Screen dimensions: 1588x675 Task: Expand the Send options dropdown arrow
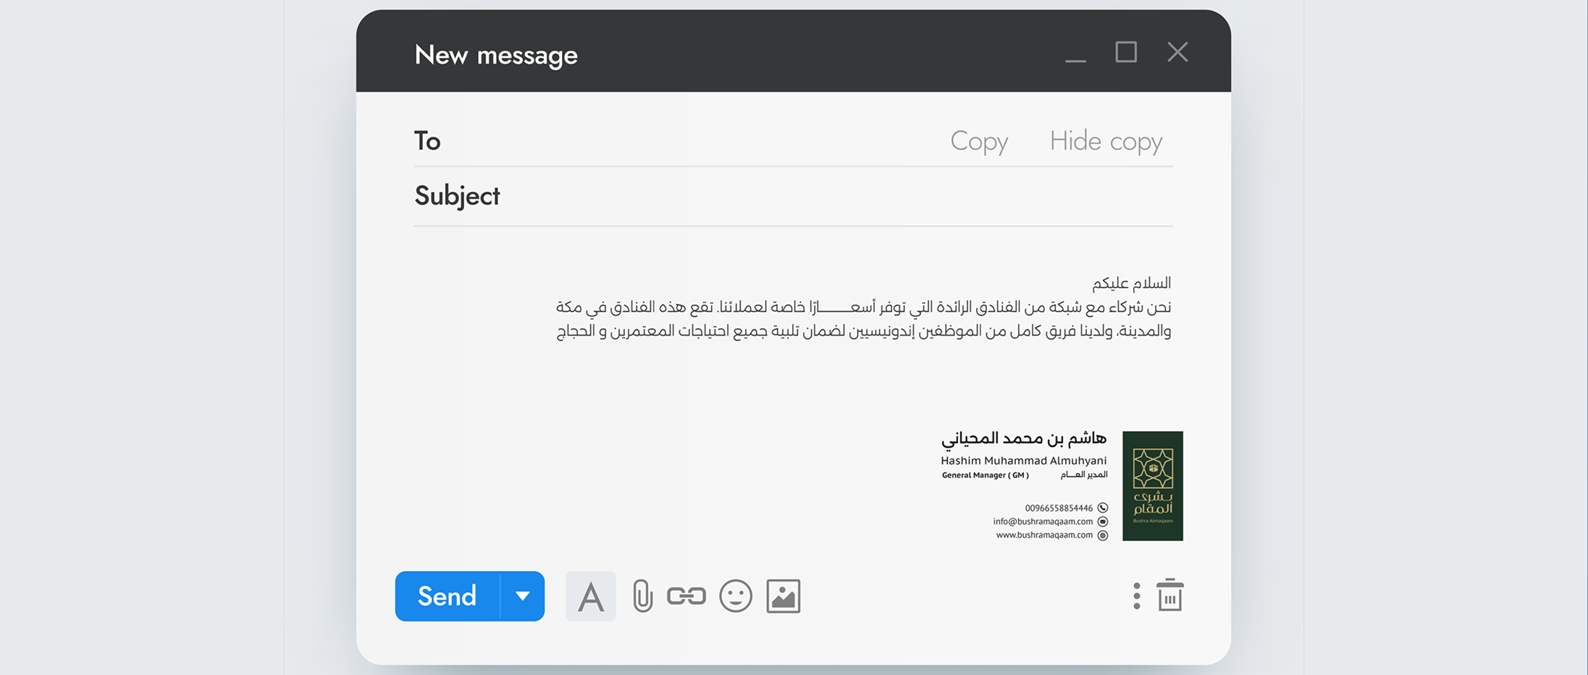click(x=523, y=596)
